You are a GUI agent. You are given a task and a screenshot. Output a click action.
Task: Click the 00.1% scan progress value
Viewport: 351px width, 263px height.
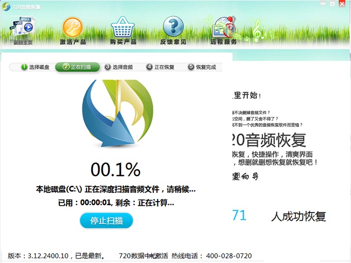click(116, 169)
